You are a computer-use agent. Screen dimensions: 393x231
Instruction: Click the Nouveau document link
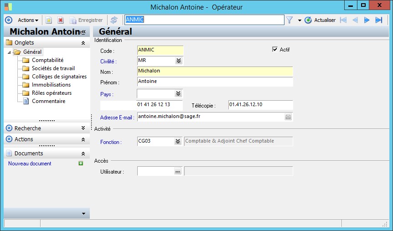pos(30,163)
